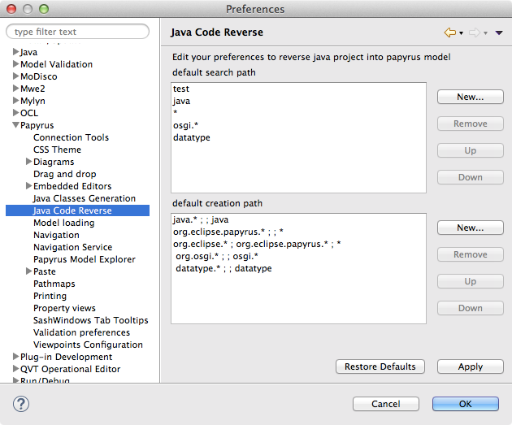Screen dimensions: 512x425
Task: Confirm preferences with OK button
Action: coord(465,404)
